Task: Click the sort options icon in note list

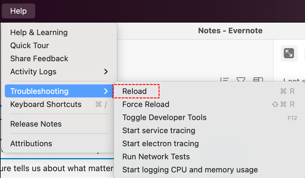Action: pyautogui.click(x=225, y=80)
